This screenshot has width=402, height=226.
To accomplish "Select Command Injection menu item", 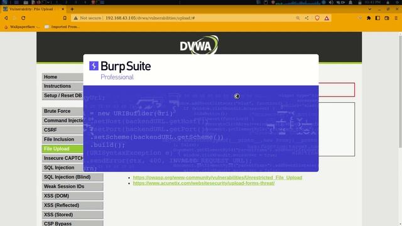I will [63, 121].
